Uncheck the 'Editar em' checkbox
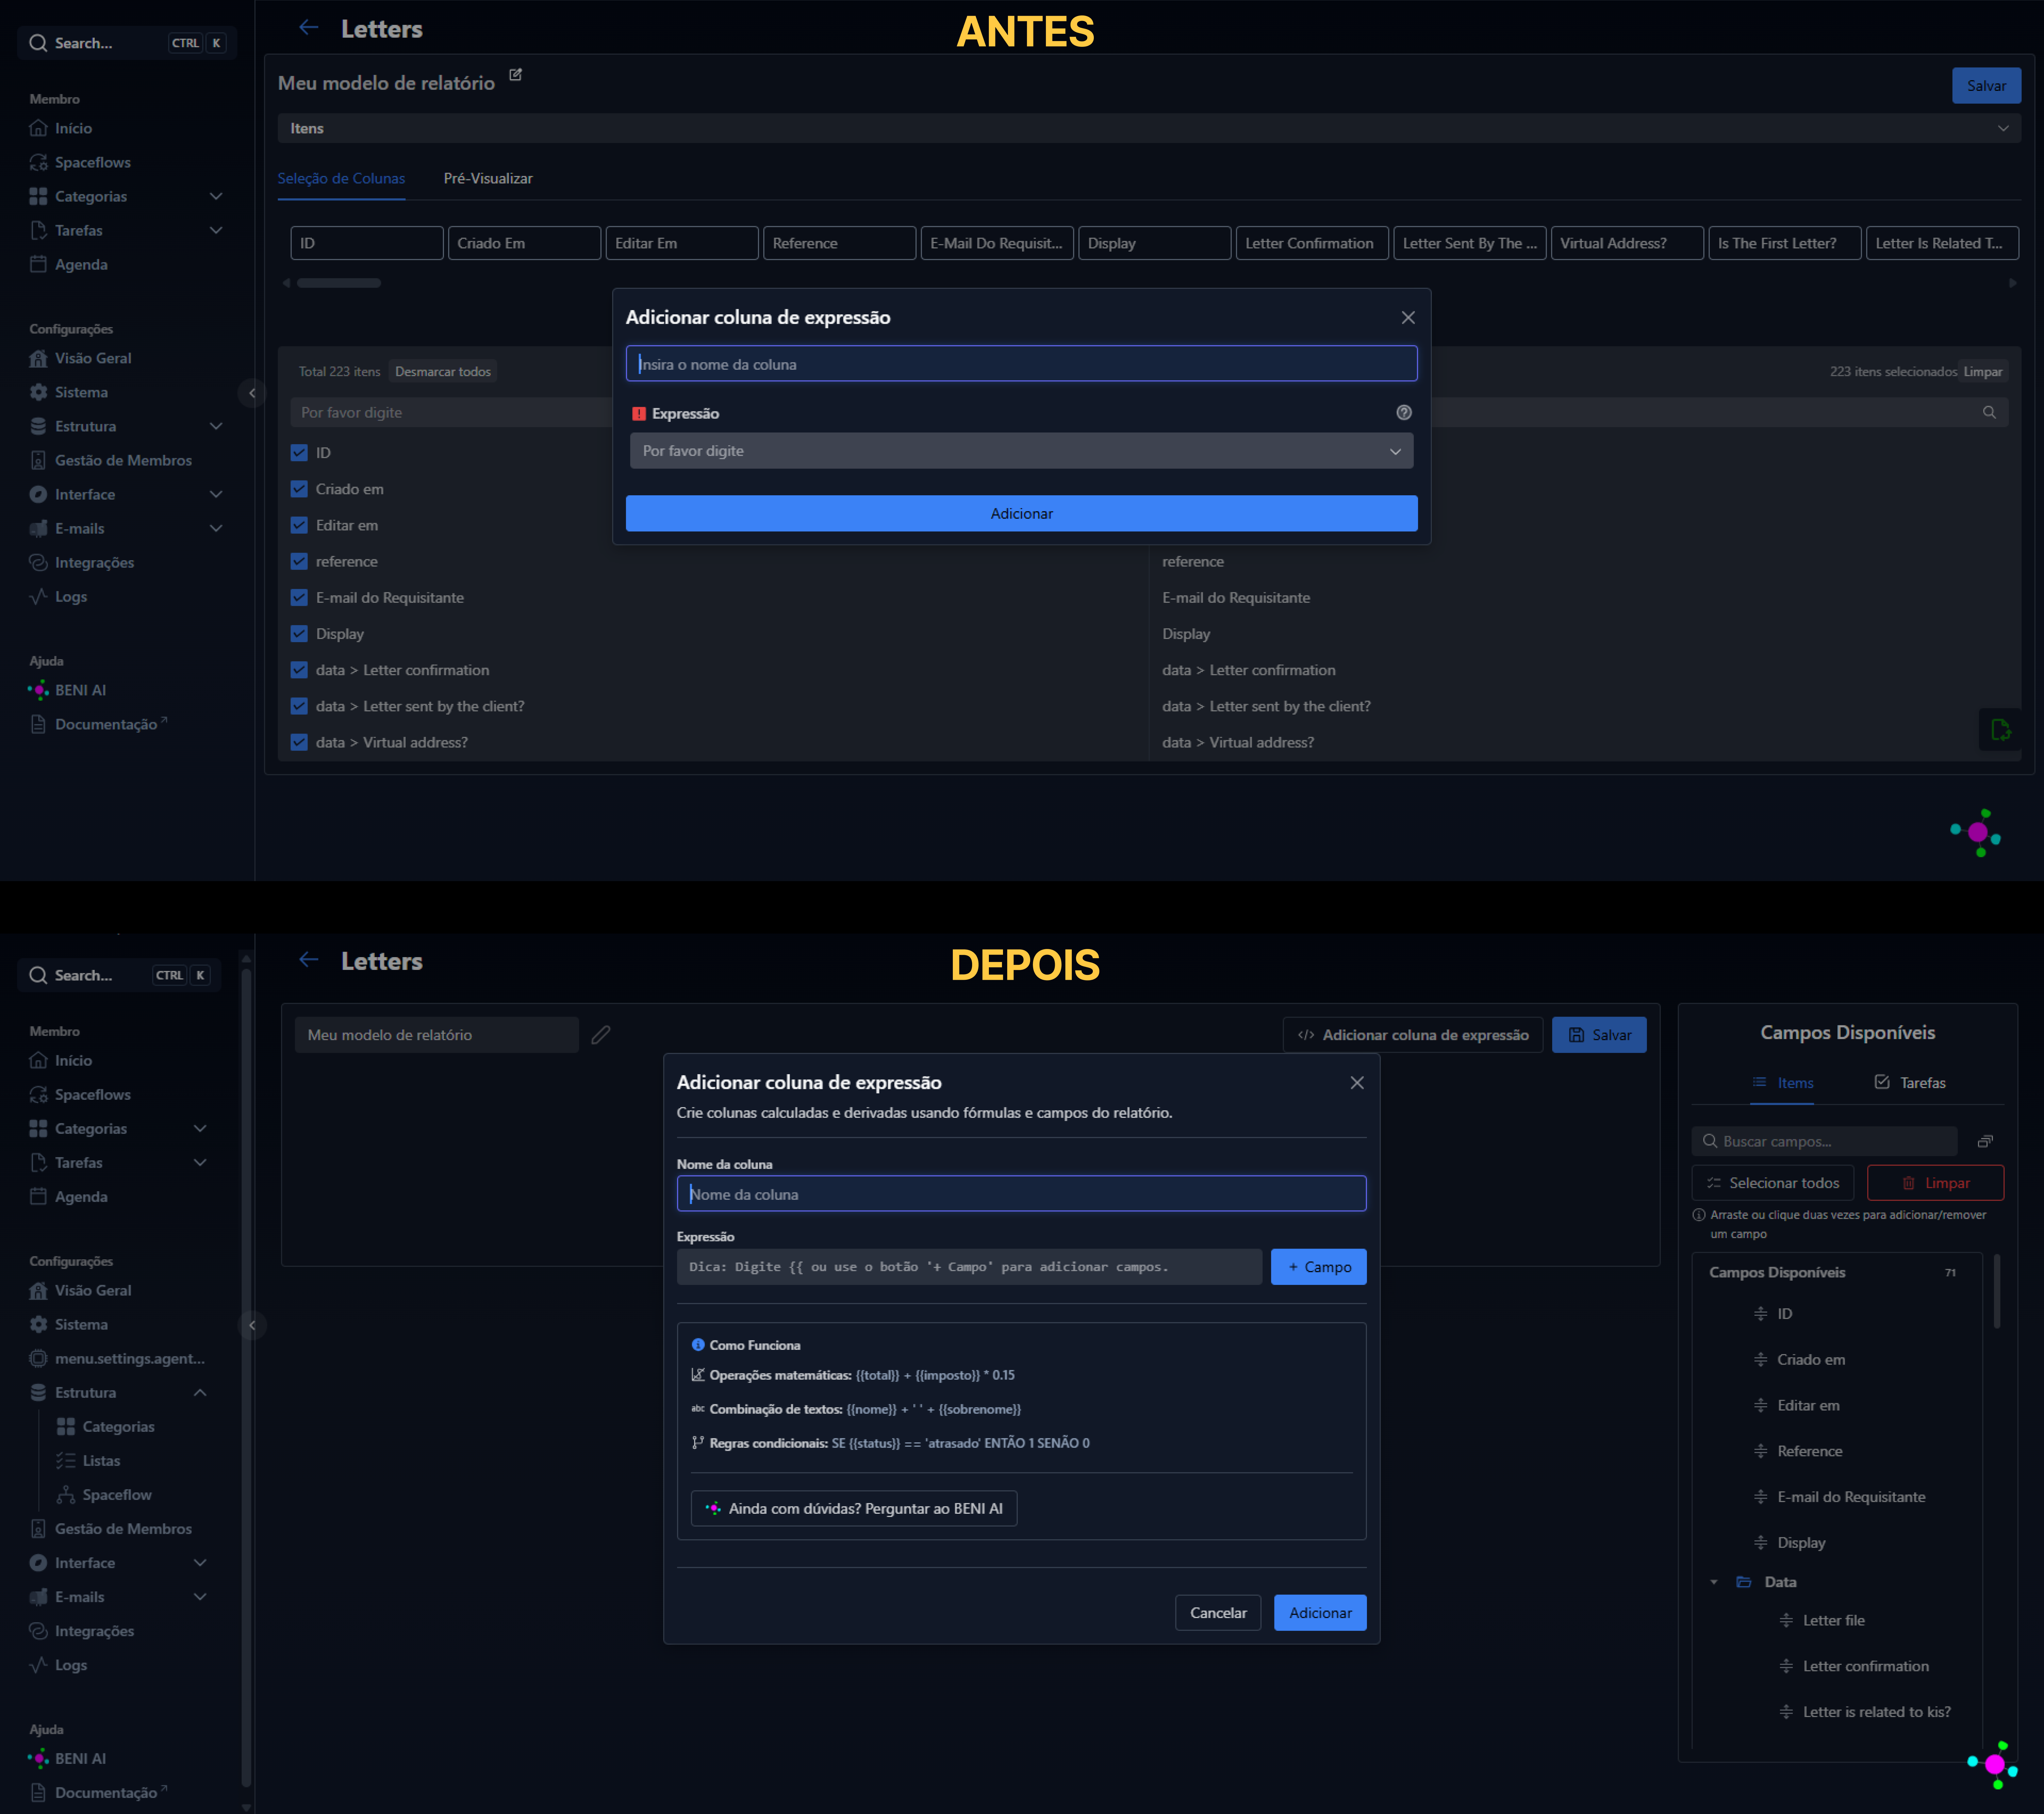 click(x=299, y=525)
